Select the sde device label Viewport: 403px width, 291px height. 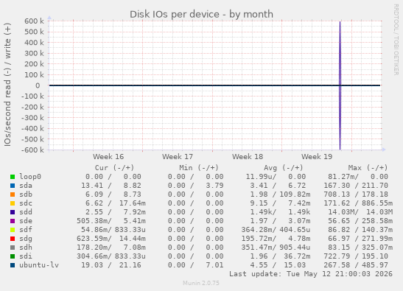click(26, 221)
